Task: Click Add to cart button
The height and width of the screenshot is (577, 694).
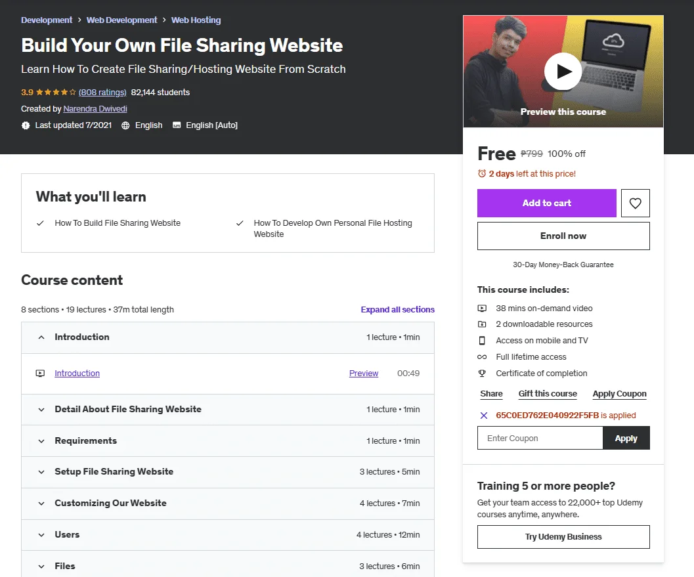Action: (x=547, y=203)
